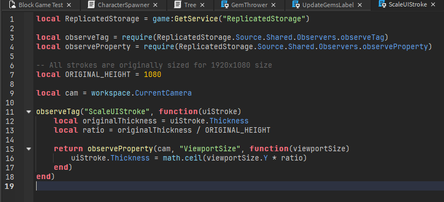The image size is (444, 202).
Task: Click the word originalThickness on line 12
Action: (120, 121)
